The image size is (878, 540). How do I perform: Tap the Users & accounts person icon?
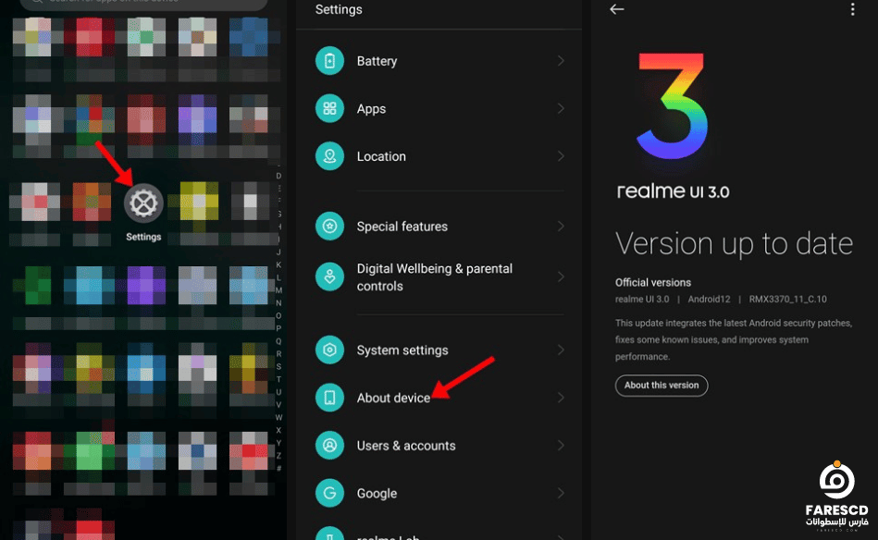click(329, 446)
